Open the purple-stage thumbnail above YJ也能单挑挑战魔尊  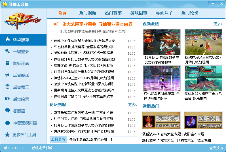[x=162, y=78]
